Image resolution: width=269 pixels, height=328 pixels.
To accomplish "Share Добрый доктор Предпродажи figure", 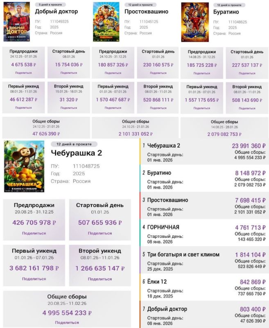I will coord(23,73).
